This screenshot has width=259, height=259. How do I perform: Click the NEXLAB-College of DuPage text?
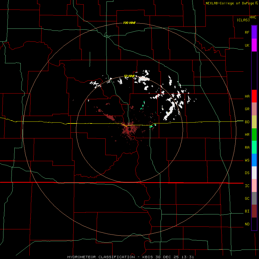[x=230, y=3]
